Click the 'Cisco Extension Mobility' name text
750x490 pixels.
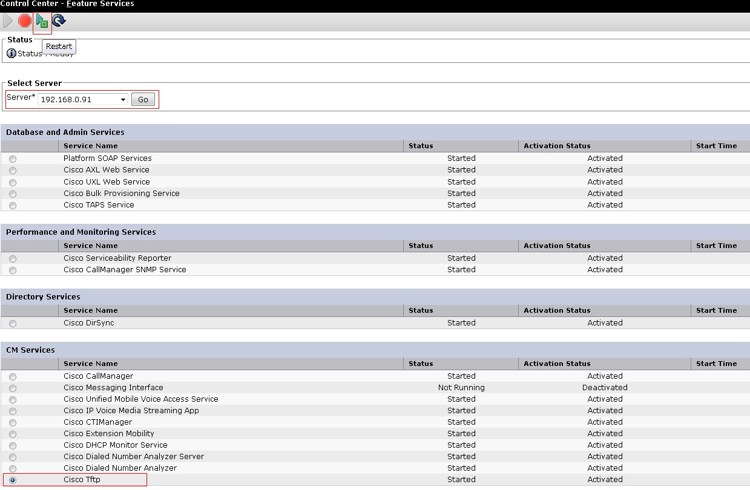tap(109, 434)
